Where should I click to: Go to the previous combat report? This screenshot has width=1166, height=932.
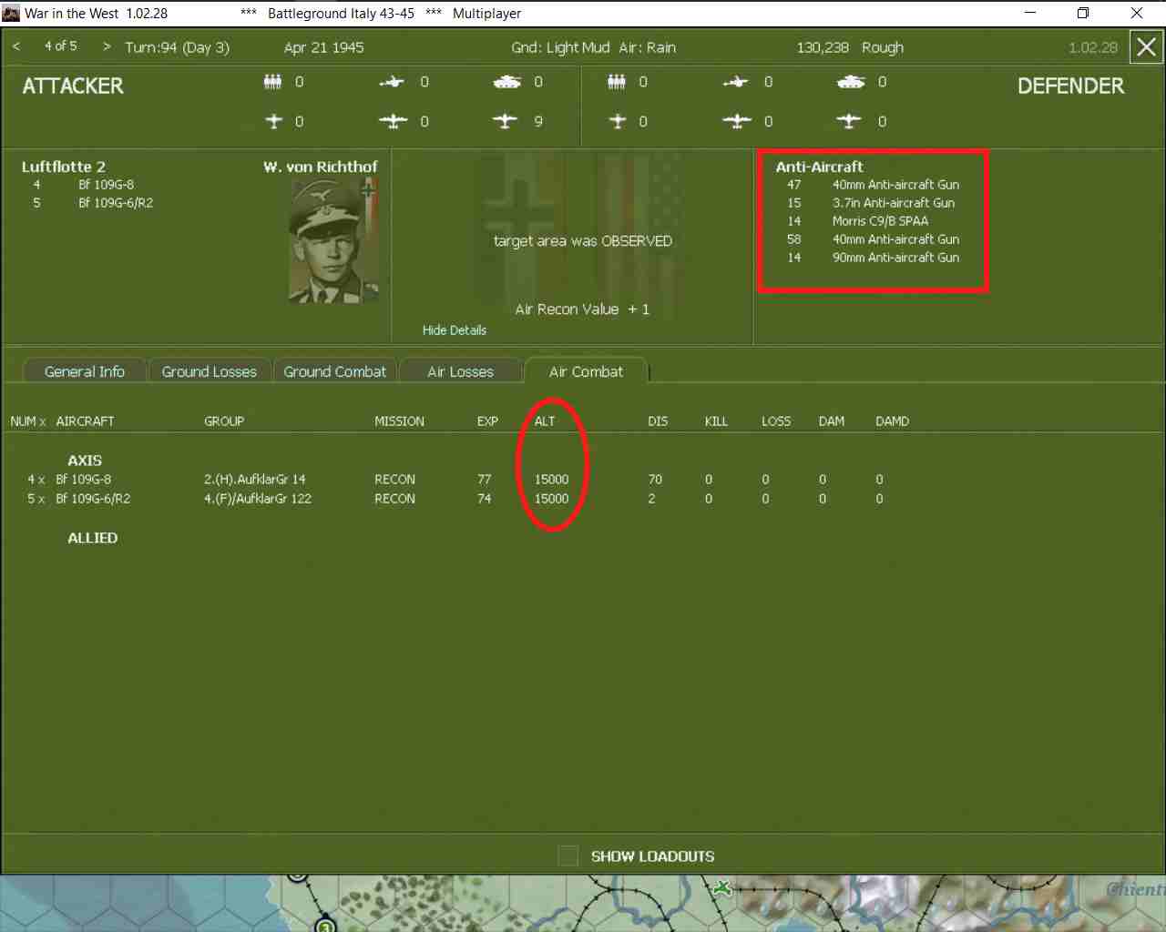click(x=16, y=46)
